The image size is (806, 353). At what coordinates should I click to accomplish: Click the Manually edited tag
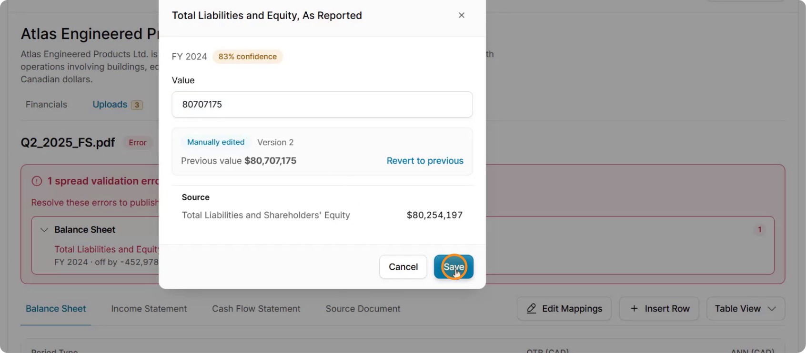216,142
